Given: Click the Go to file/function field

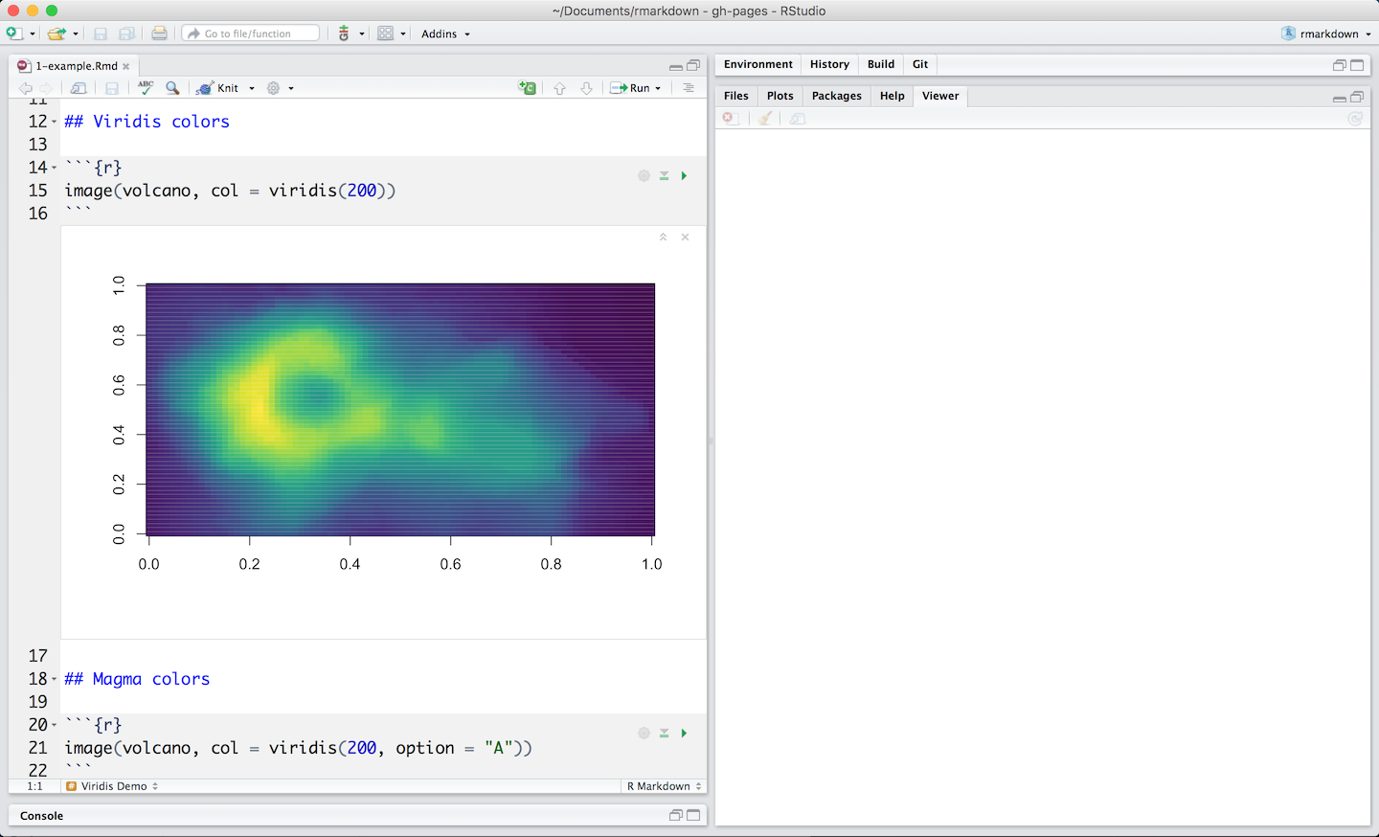Looking at the screenshot, I should pyautogui.click(x=251, y=34).
